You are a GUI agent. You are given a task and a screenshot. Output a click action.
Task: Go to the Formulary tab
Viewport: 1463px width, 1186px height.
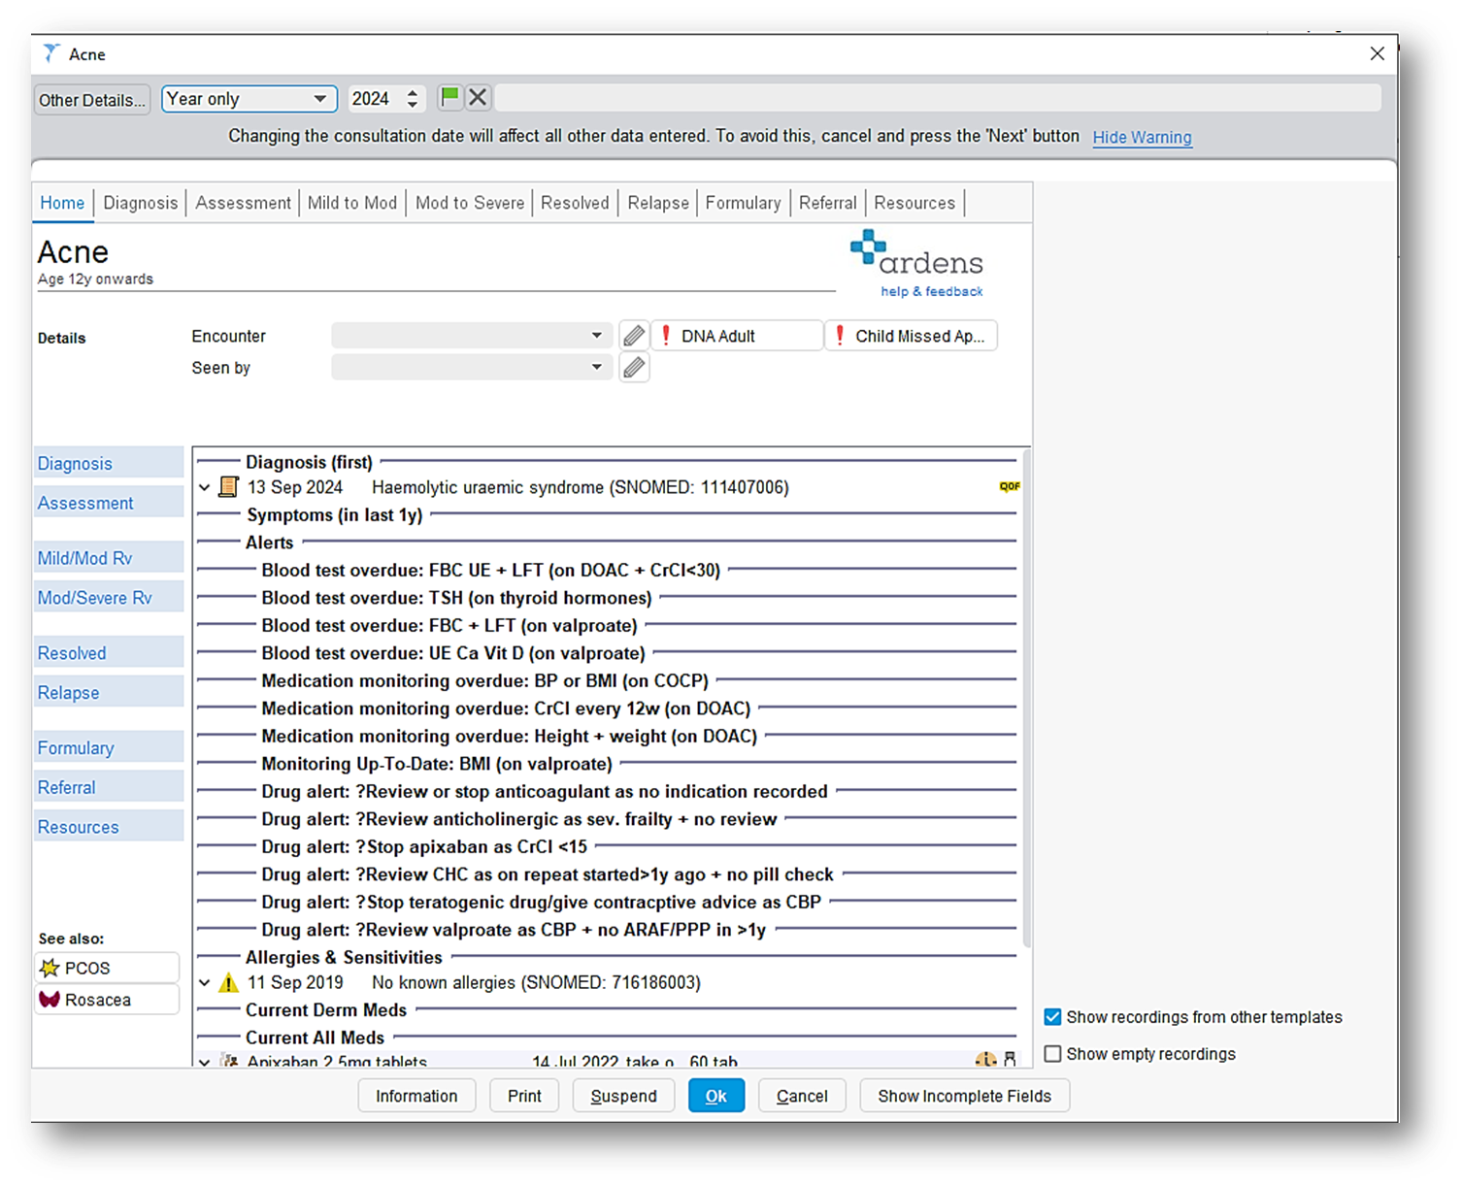[743, 203]
